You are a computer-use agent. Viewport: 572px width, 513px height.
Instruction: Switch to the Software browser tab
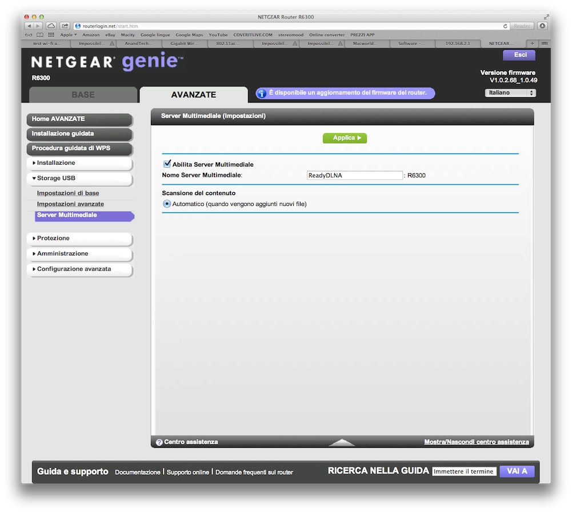[x=412, y=43]
